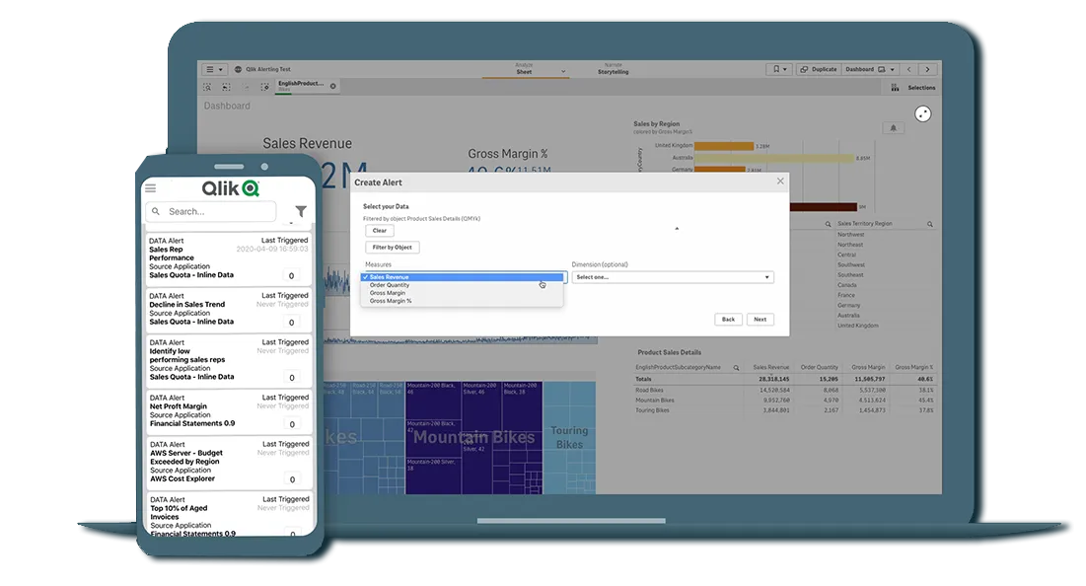1086x586 pixels.
Task: Click the clear all selections icon
Action: (x=264, y=87)
